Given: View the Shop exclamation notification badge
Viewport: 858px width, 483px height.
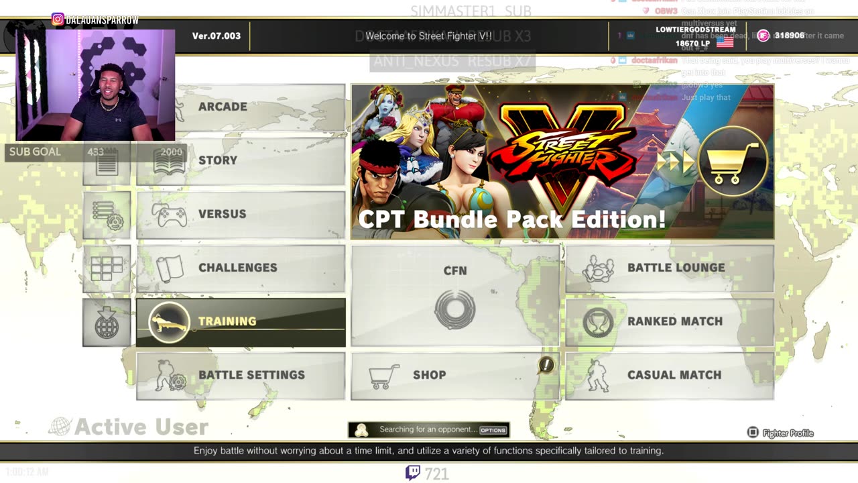Looking at the screenshot, I should pyautogui.click(x=546, y=365).
